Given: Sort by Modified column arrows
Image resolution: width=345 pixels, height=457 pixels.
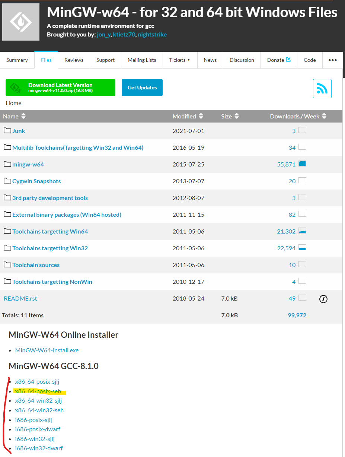Looking at the screenshot, I should click(x=201, y=116).
